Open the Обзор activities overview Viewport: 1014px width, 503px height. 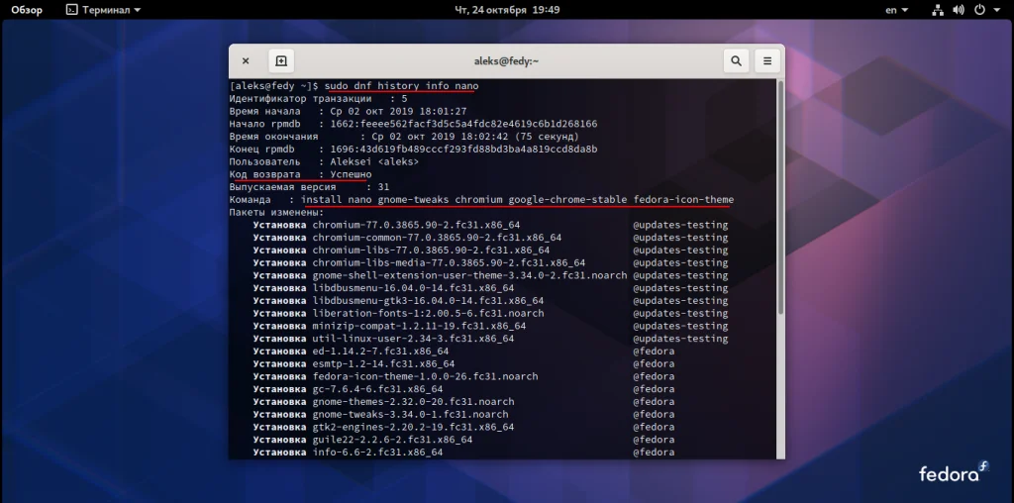coord(27,10)
